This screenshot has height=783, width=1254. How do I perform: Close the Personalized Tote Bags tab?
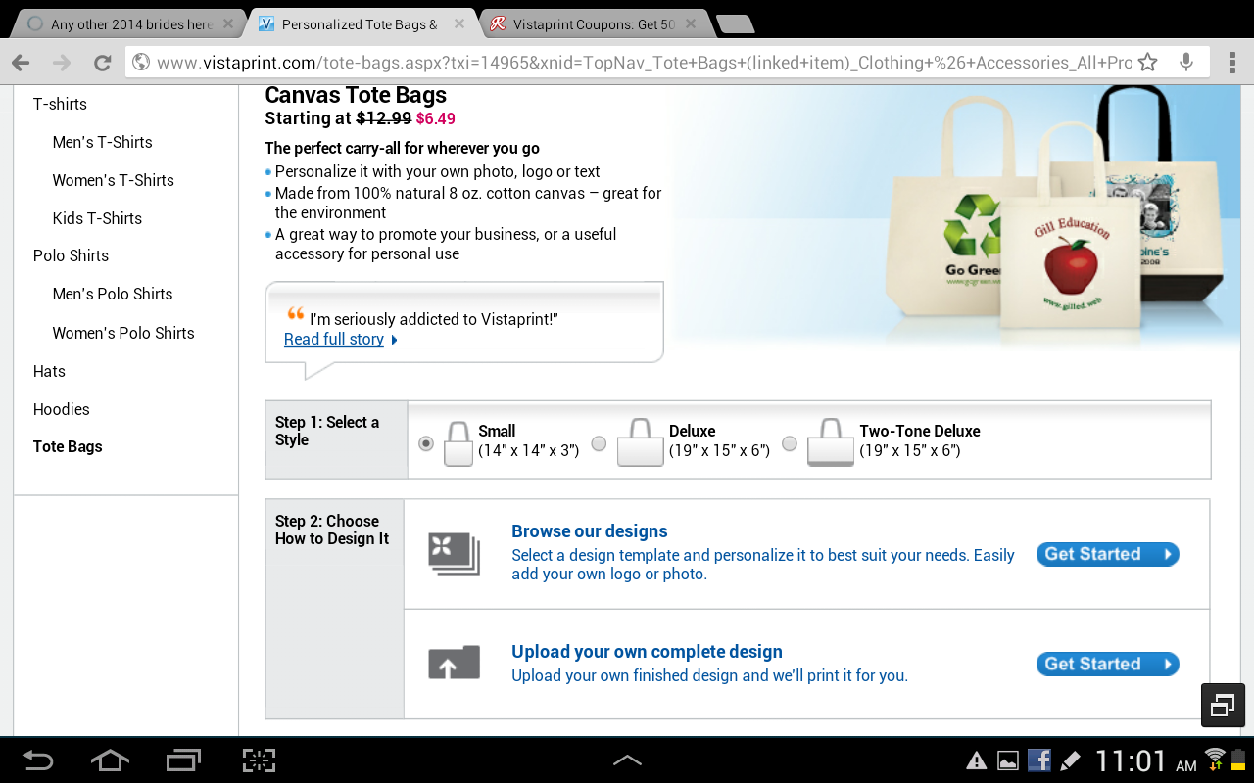[x=458, y=23]
